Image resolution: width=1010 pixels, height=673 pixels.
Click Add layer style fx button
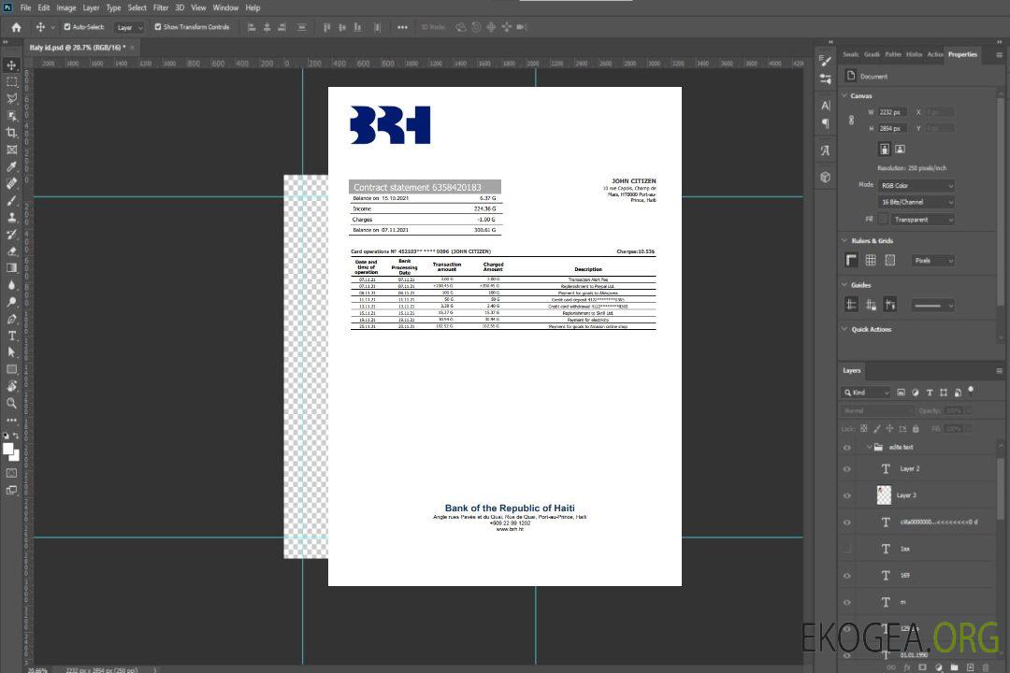pyautogui.click(x=907, y=667)
